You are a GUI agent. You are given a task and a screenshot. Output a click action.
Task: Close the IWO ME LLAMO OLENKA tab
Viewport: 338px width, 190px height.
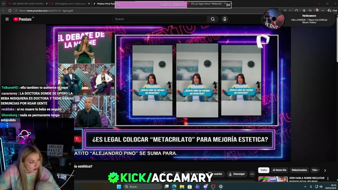click(46, 4)
